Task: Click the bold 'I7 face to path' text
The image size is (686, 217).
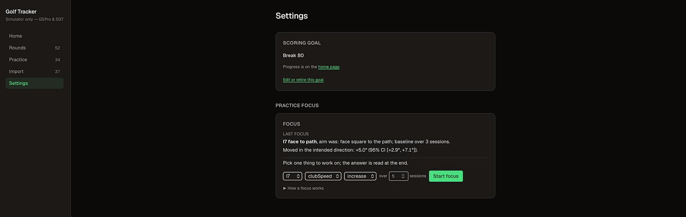Action: coord(300,142)
